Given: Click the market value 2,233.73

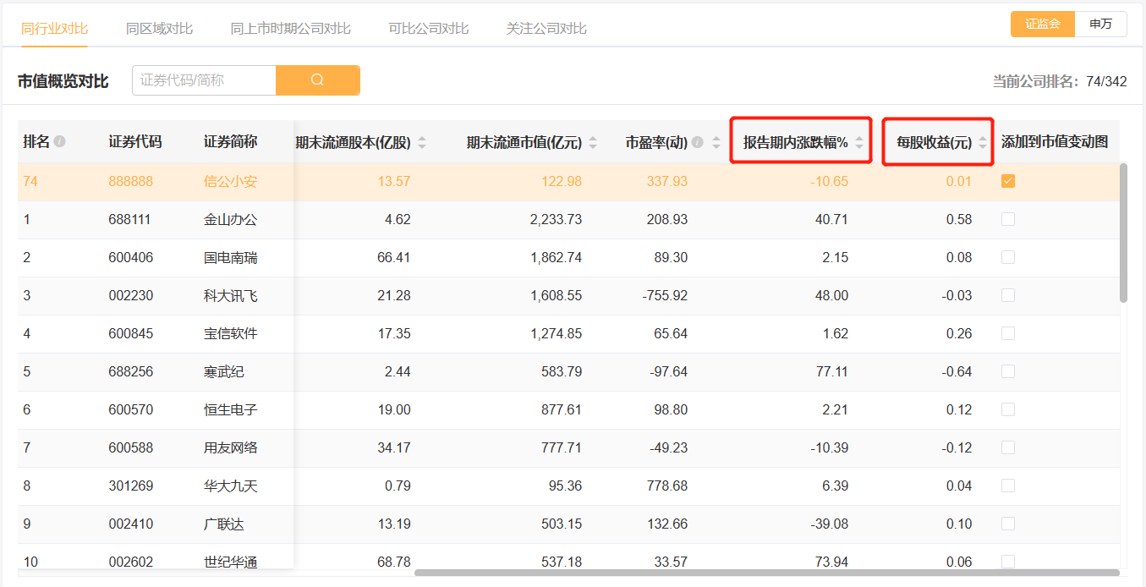Looking at the screenshot, I should 556,219.
